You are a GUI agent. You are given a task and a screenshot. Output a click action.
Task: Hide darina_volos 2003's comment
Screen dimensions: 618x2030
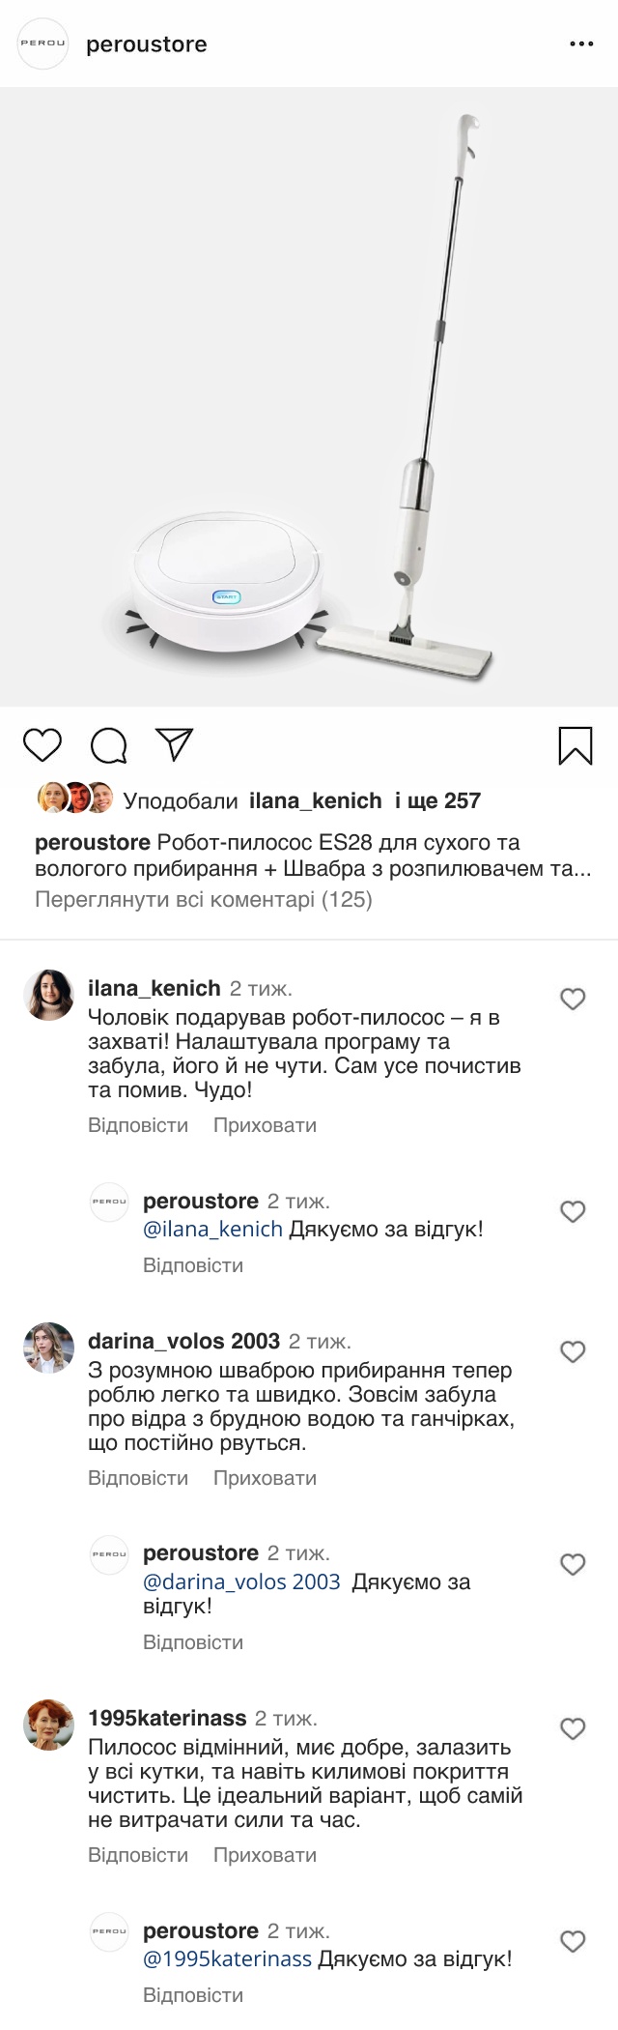tap(265, 1478)
